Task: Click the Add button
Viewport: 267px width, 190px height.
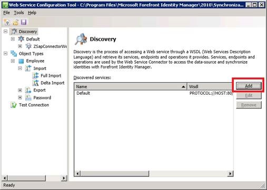Action: (x=249, y=86)
